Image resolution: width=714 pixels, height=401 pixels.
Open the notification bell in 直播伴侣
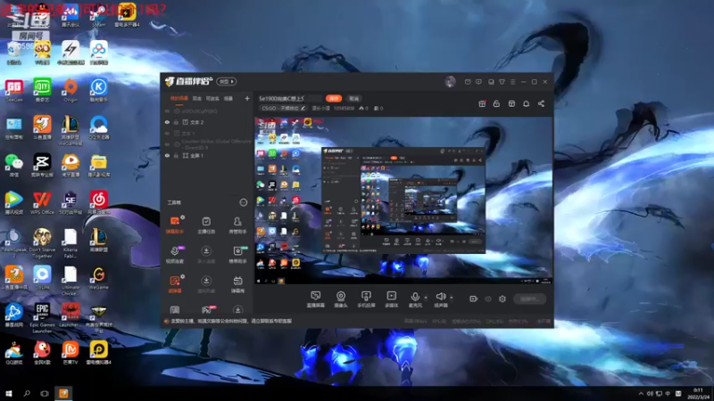coord(526,103)
